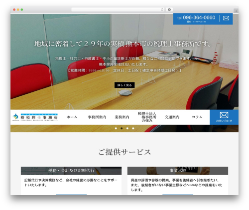This screenshot has width=249, height=210.
Task: Click the 営業時間 business hours line
Action: pos(124,70)
